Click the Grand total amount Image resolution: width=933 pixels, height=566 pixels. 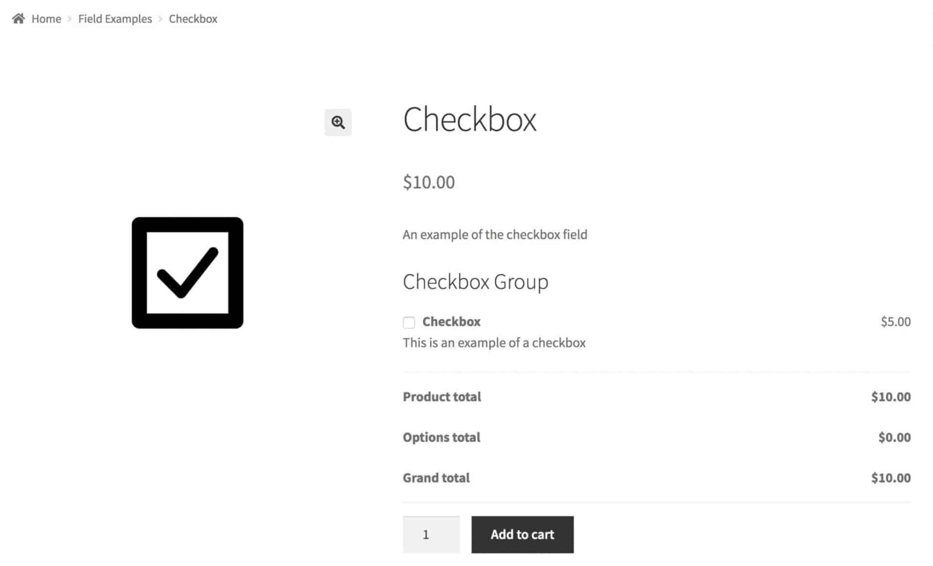point(891,478)
